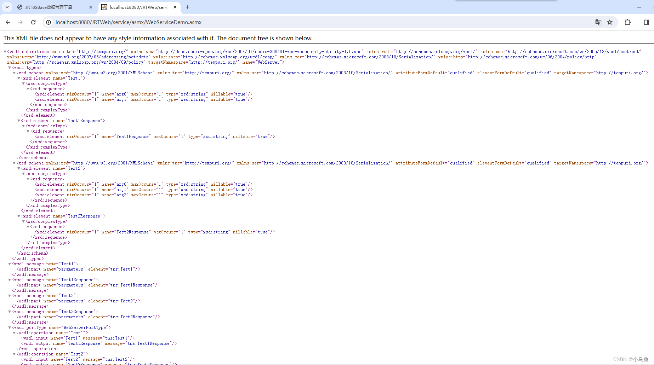Screen dimensions: 654x365
Task: View site information icon in address bar
Action: click(49, 22)
